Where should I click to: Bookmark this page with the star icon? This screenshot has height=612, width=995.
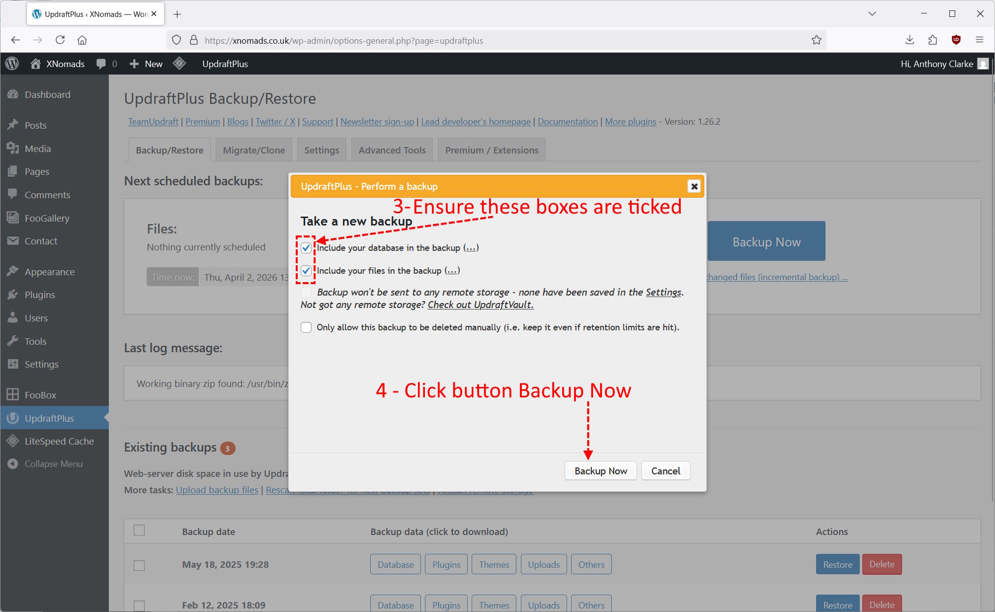point(816,40)
